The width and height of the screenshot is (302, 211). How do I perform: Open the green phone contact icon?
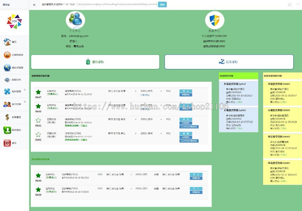[7, 130]
